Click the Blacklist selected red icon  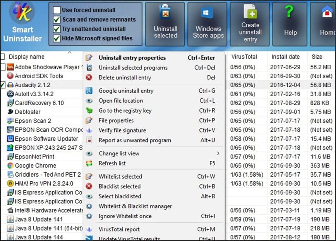89,186
